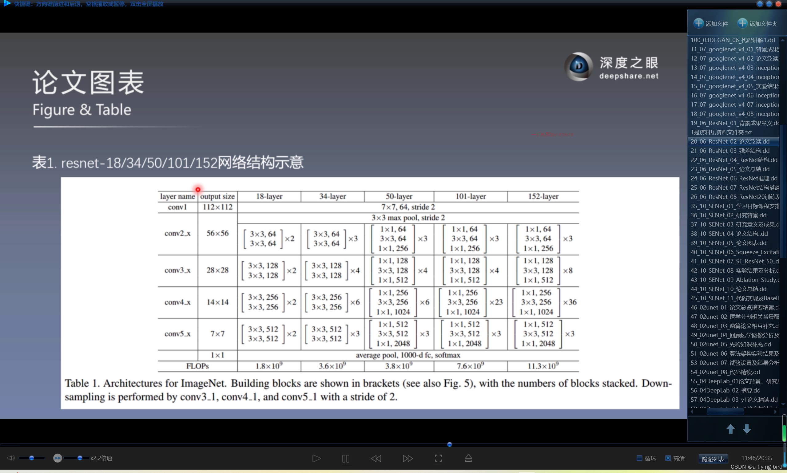Toggle the 高清 HD checkbox
This screenshot has height=473, width=787.
click(x=668, y=458)
